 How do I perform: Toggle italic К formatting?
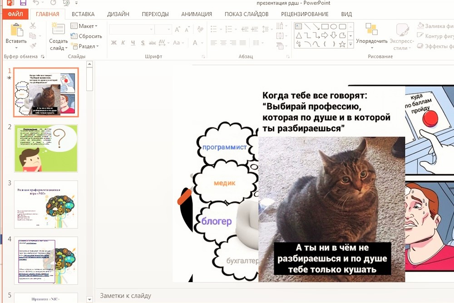(x=123, y=43)
